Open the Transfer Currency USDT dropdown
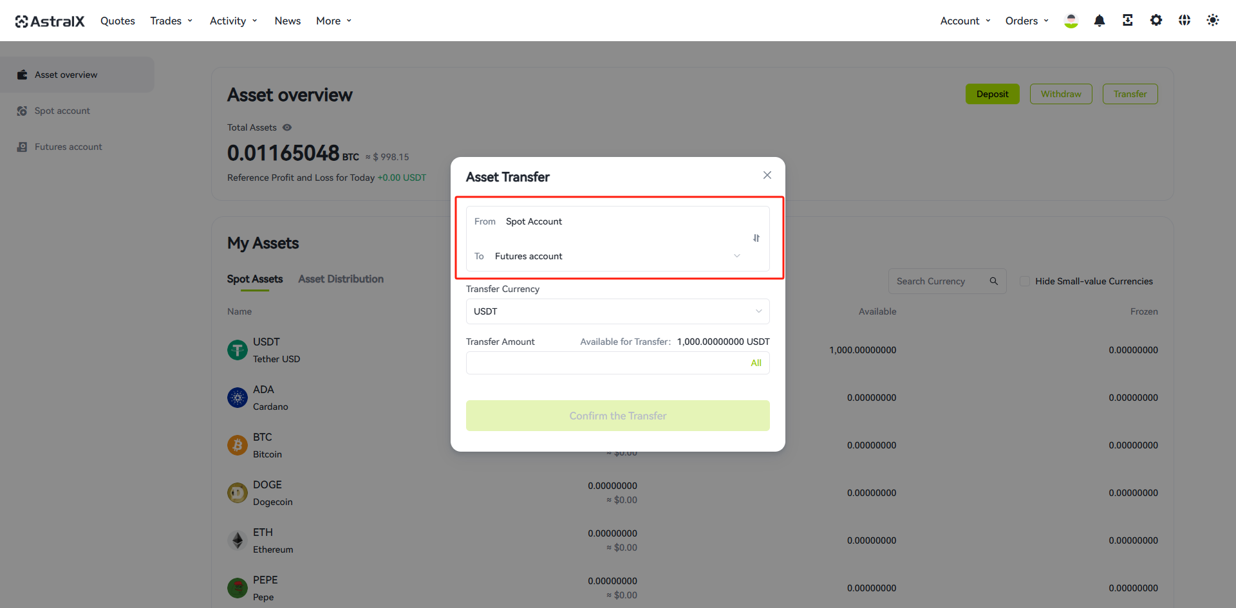The width and height of the screenshot is (1236, 608). (618, 311)
